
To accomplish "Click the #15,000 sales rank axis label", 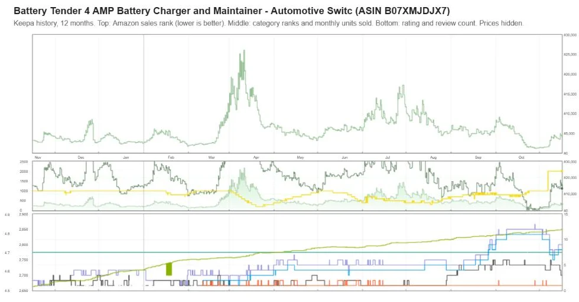I will point(570,94).
